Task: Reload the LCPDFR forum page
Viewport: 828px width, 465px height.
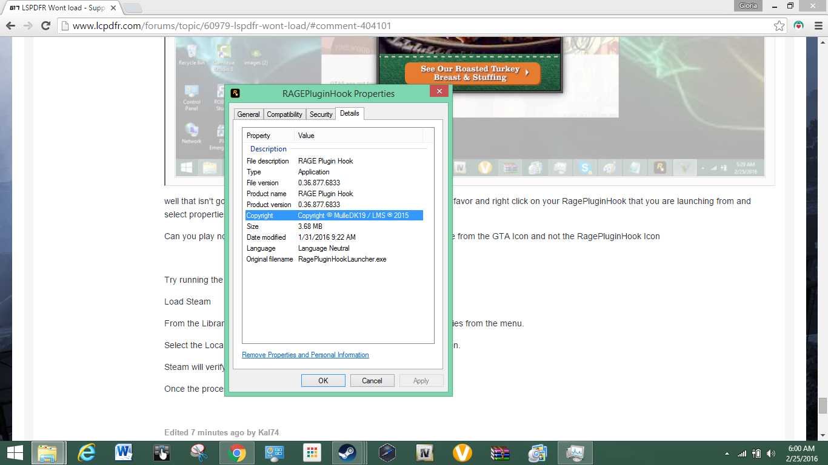Action: click(45, 26)
